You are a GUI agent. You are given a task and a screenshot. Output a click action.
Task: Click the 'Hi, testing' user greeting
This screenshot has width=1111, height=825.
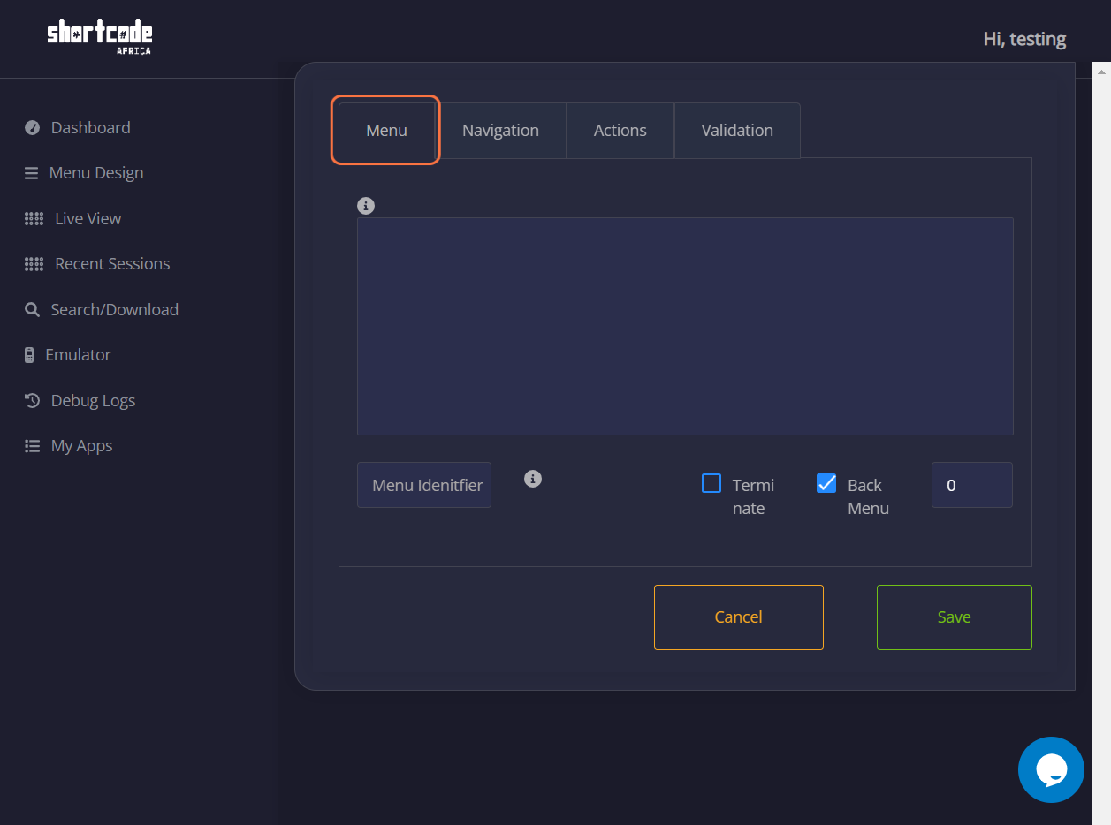[1024, 39]
